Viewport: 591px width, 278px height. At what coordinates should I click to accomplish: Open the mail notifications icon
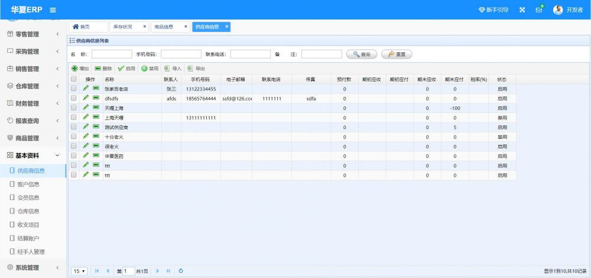tap(539, 10)
